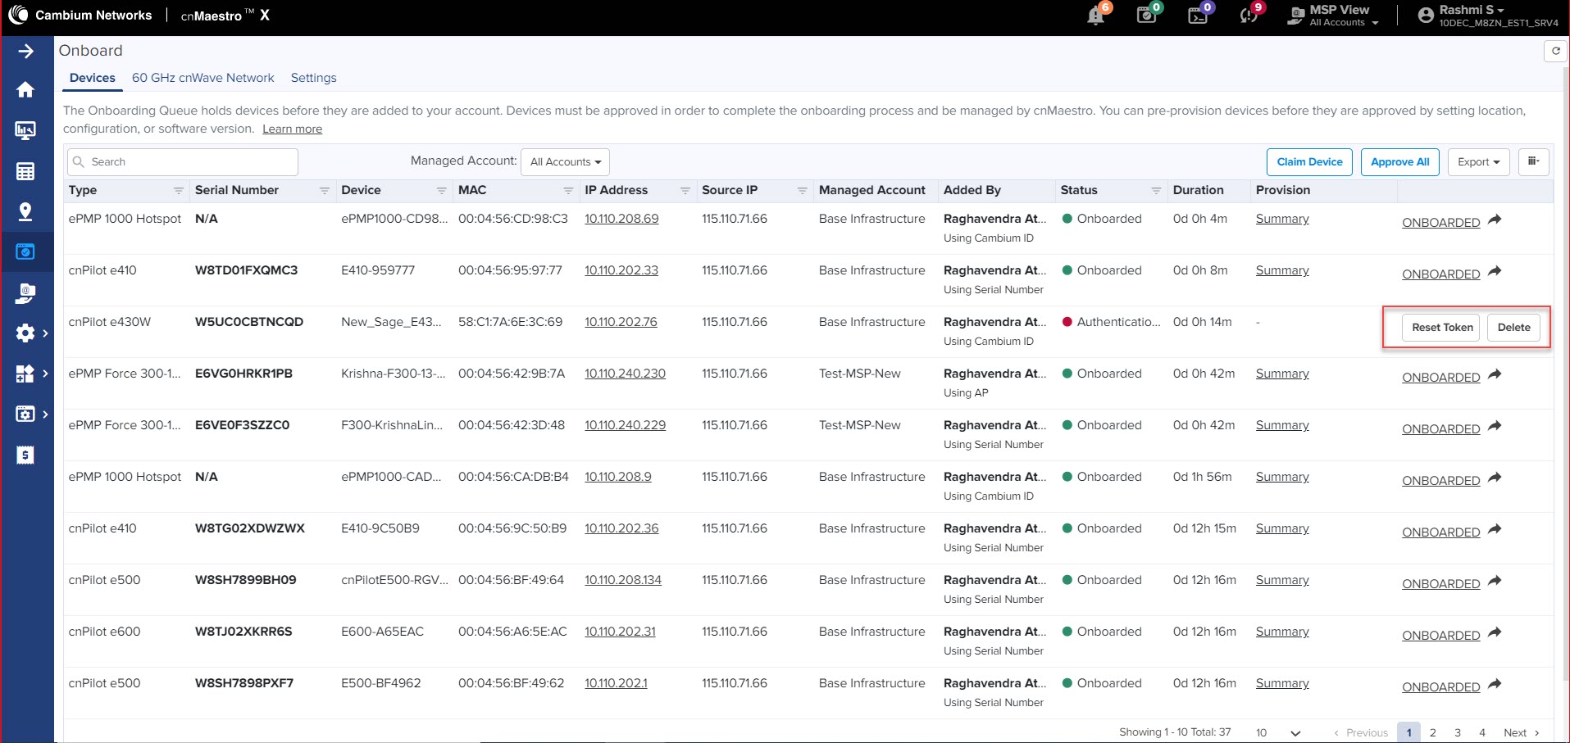Click the device Search field
This screenshot has width=1570, height=743.
click(183, 161)
